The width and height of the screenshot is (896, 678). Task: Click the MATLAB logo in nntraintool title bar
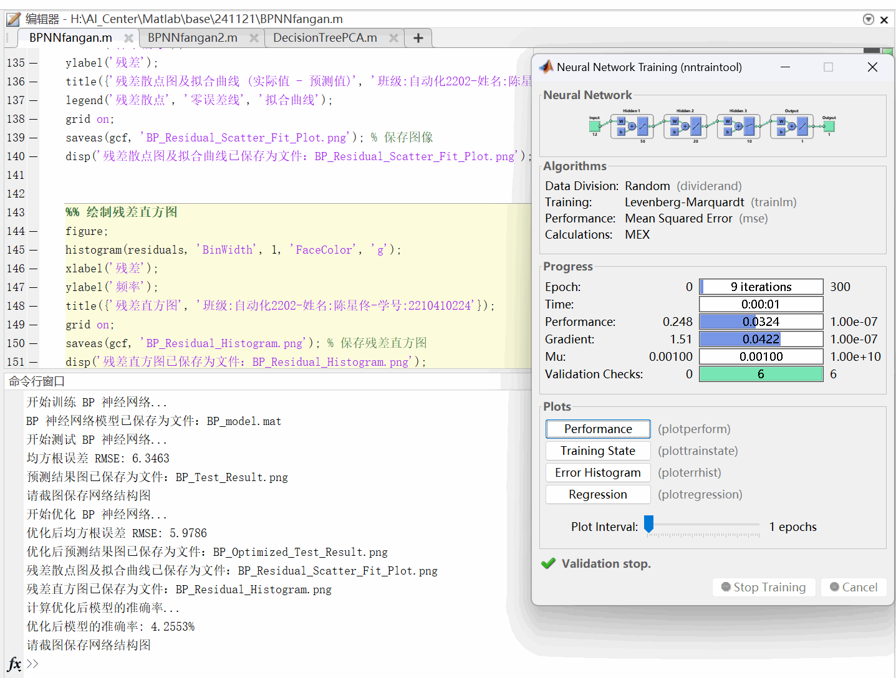tap(547, 66)
